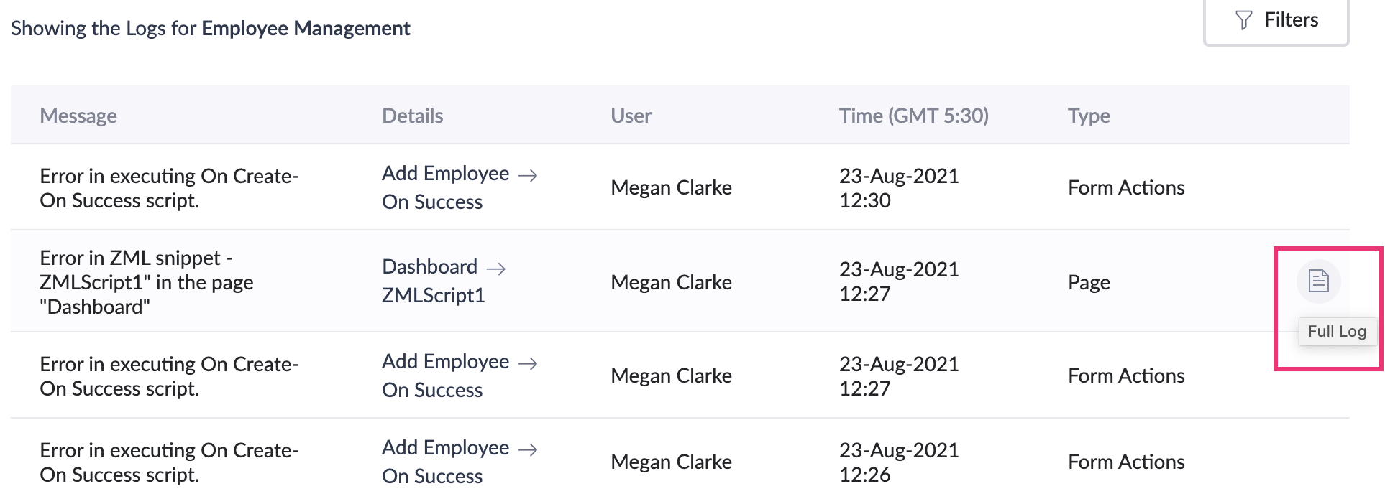Viewport: 1385px width, 499px height.
Task: Select the Details column header
Action: (x=413, y=116)
